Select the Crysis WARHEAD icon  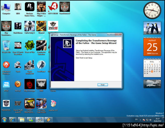(x=30, y=67)
